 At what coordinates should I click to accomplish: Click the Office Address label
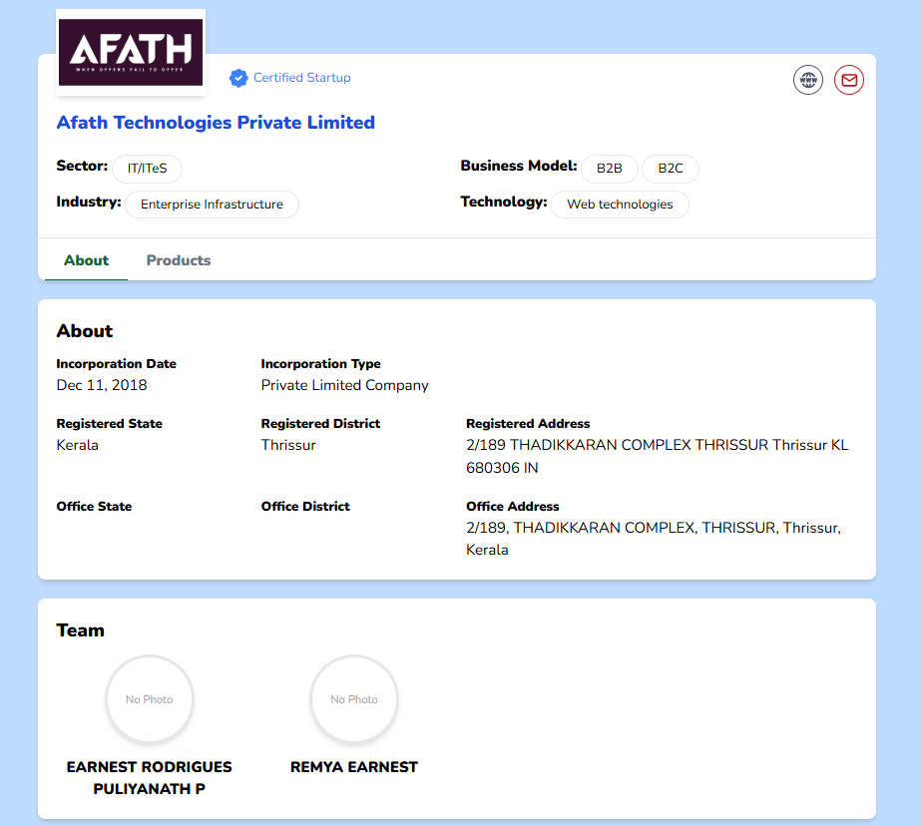513,506
